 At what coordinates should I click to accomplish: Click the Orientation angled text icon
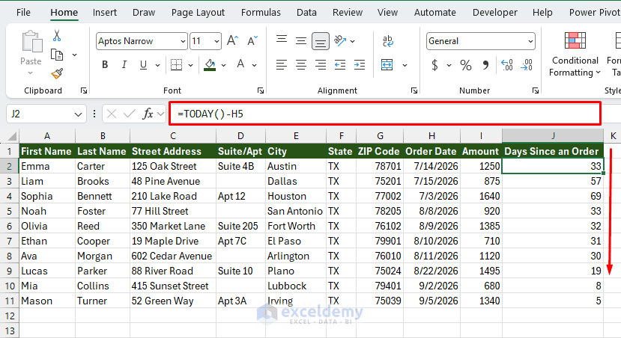pos(340,40)
